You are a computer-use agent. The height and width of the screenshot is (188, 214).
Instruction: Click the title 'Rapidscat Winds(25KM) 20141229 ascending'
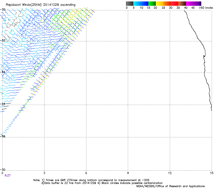[x=40, y=5]
